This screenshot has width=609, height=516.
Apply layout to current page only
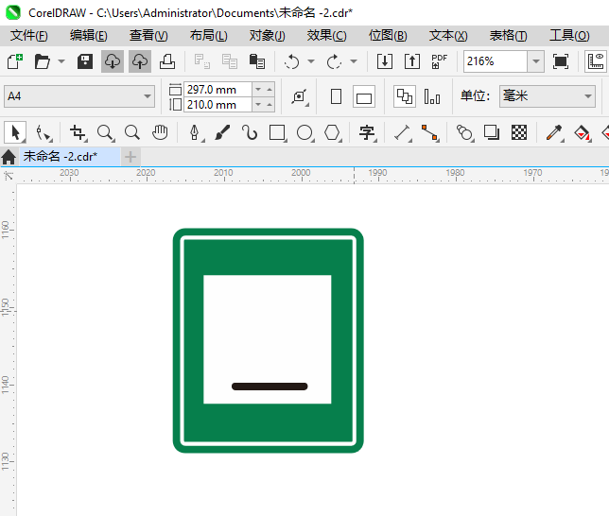pyautogui.click(x=432, y=96)
